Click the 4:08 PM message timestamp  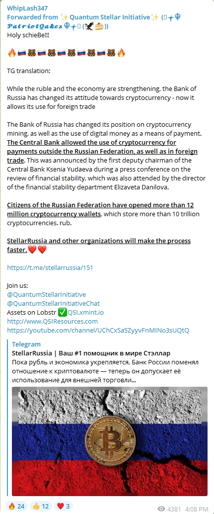point(197,509)
